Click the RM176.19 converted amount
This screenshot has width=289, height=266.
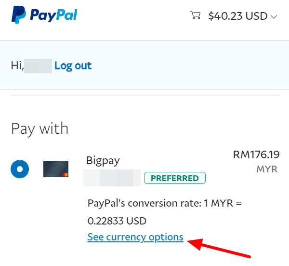click(x=256, y=154)
